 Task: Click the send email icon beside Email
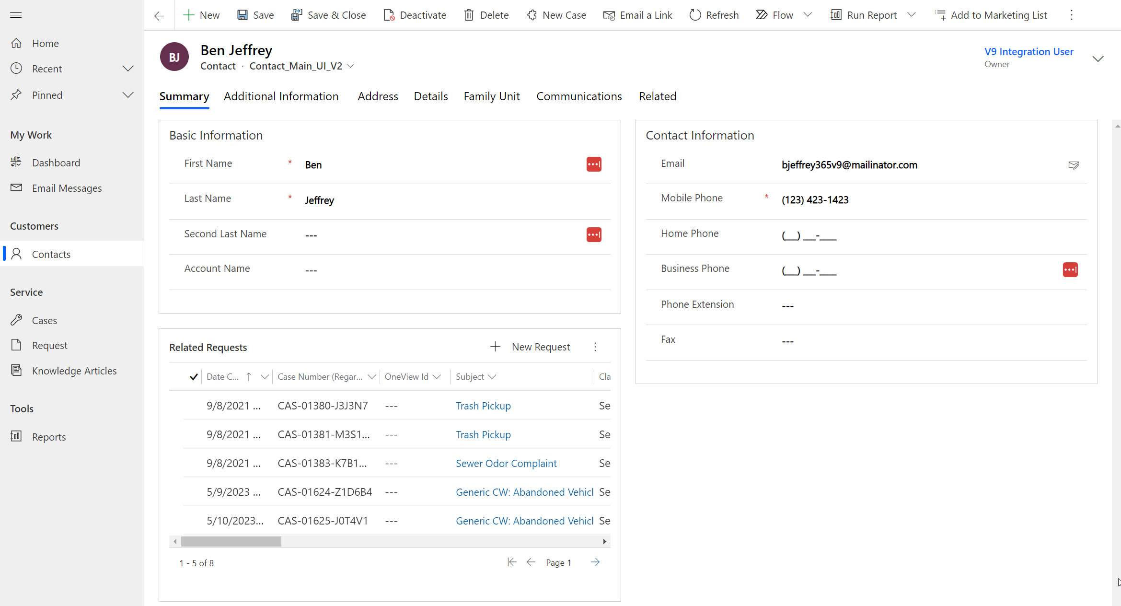pyautogui.click(x=1074, y=165)
